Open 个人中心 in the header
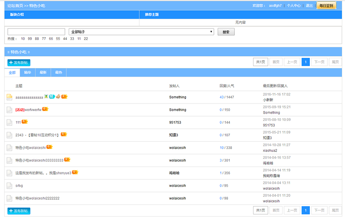Viewport: 345px width, 218px height. click(294, 5)
